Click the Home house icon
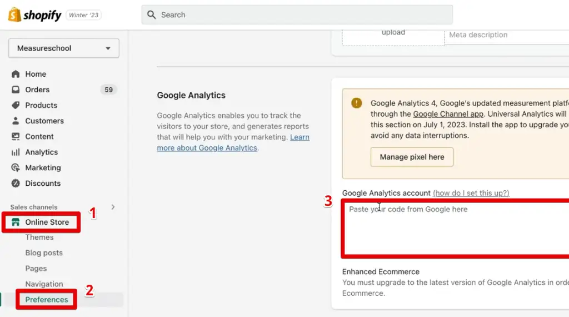Image resolution: width=569 pixels, height=317 pixels. pyautogui.click(x=16, y=74)
